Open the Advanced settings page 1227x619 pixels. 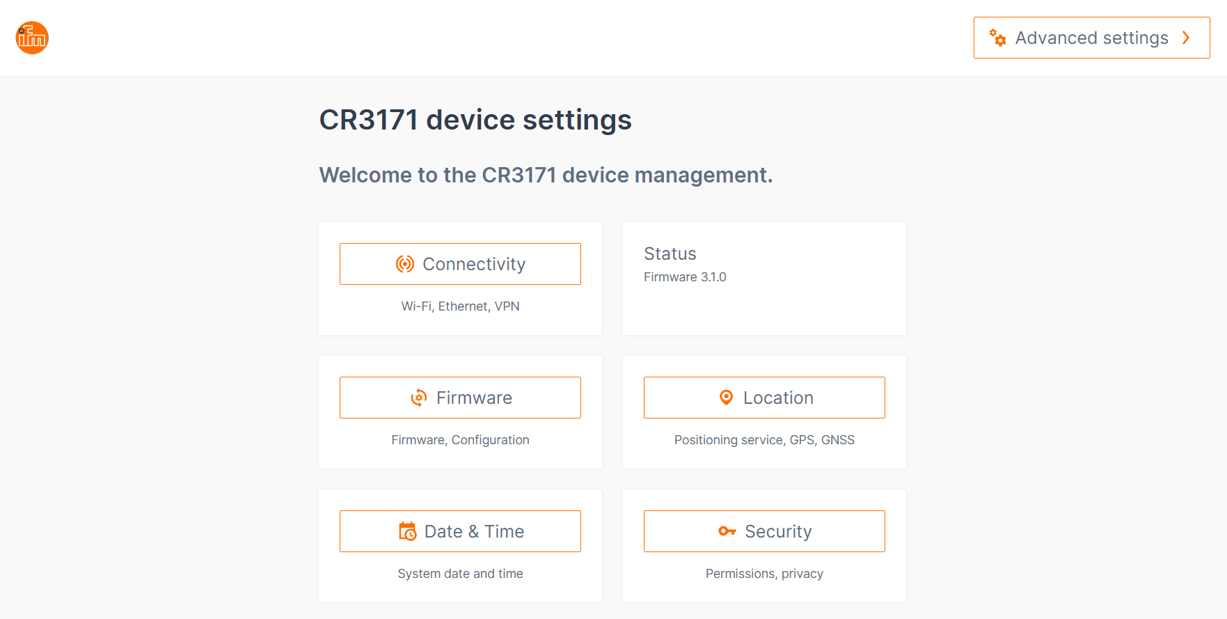(1091, 38)
